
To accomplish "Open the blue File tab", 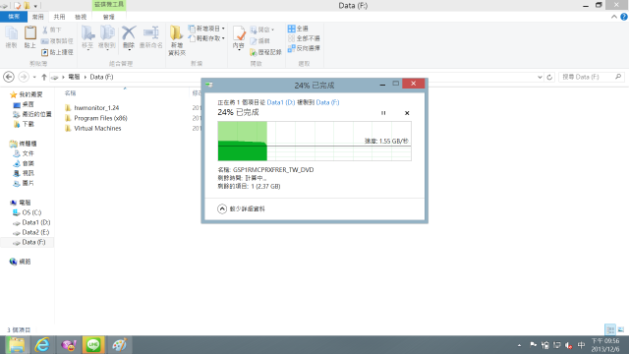I will pyautogui.click(x=14, y=17).
